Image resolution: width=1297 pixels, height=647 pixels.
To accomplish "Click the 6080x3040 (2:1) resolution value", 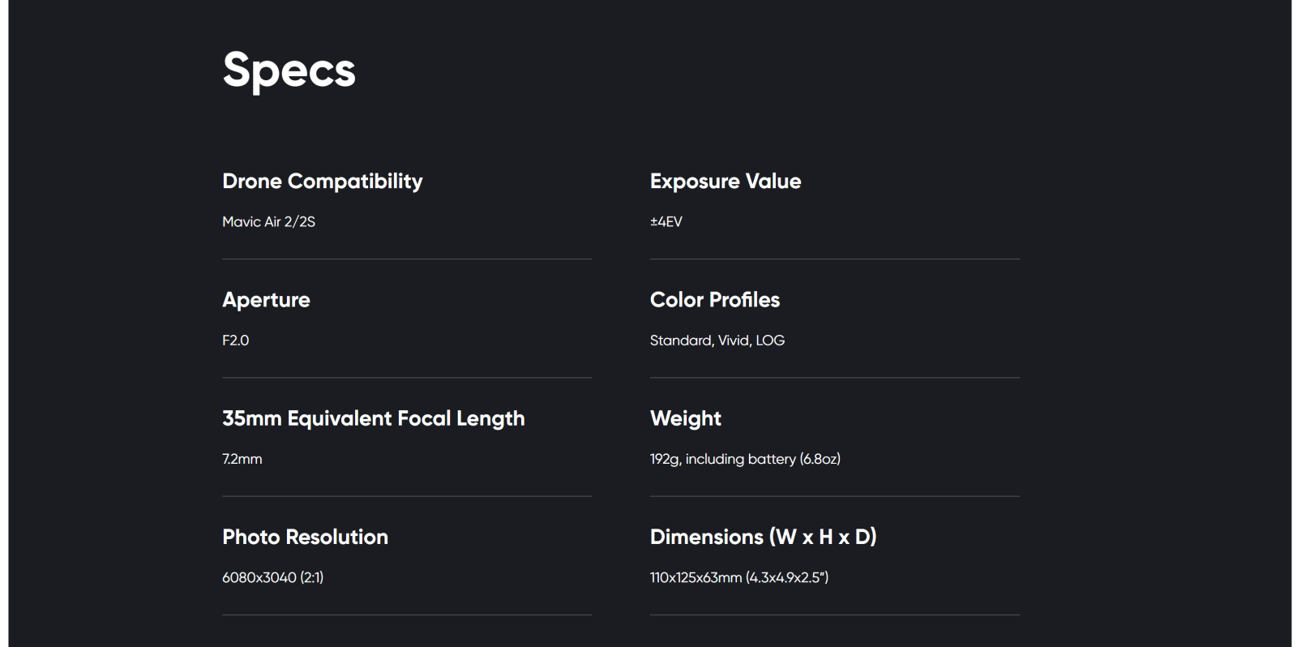I will [x=273, y=577].
